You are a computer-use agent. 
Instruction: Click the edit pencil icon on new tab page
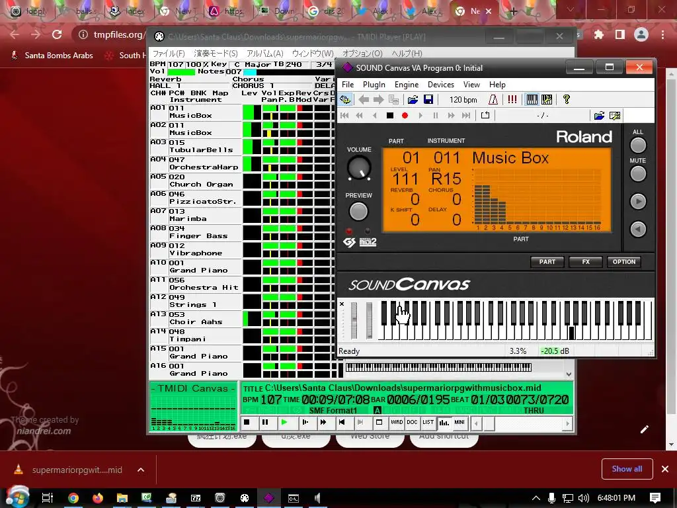[x=645, y=429]
